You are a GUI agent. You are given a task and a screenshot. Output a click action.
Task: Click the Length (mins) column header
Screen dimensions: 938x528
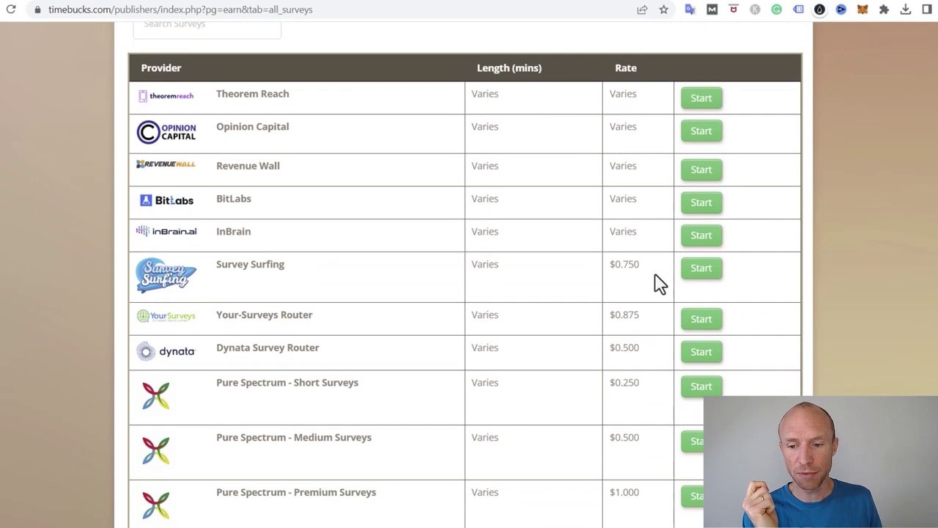click(509, 67)
